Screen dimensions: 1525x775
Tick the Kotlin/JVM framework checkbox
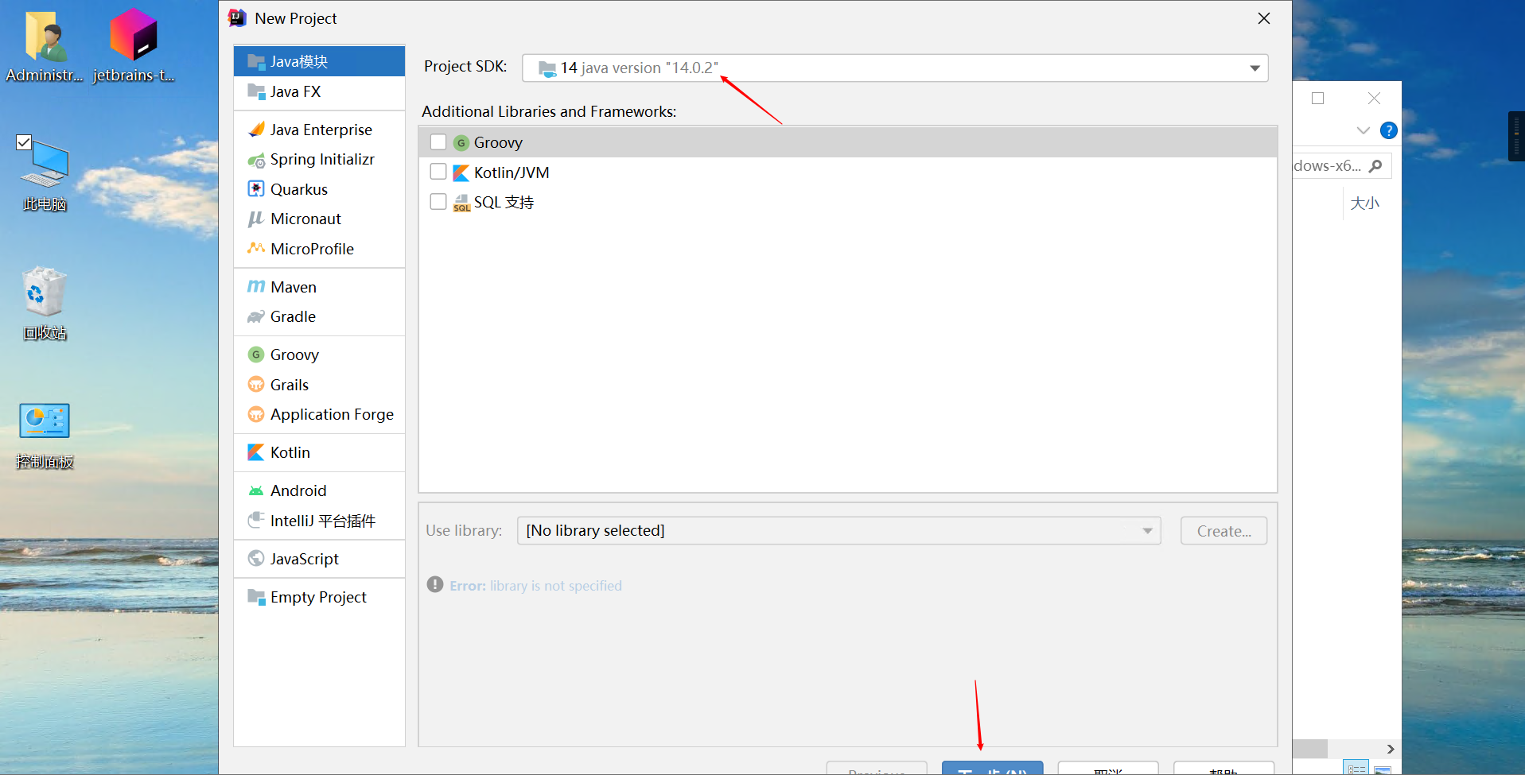(438, 172)
